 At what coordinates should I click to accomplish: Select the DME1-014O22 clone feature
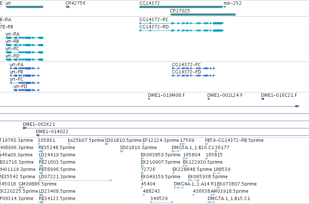click(x=172, y=136)
